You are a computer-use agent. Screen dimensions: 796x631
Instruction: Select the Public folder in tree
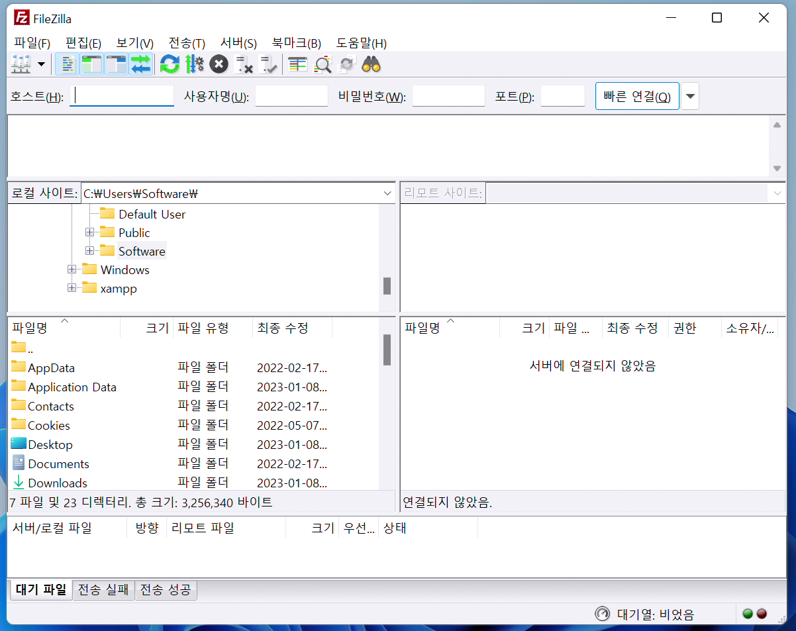134,232
